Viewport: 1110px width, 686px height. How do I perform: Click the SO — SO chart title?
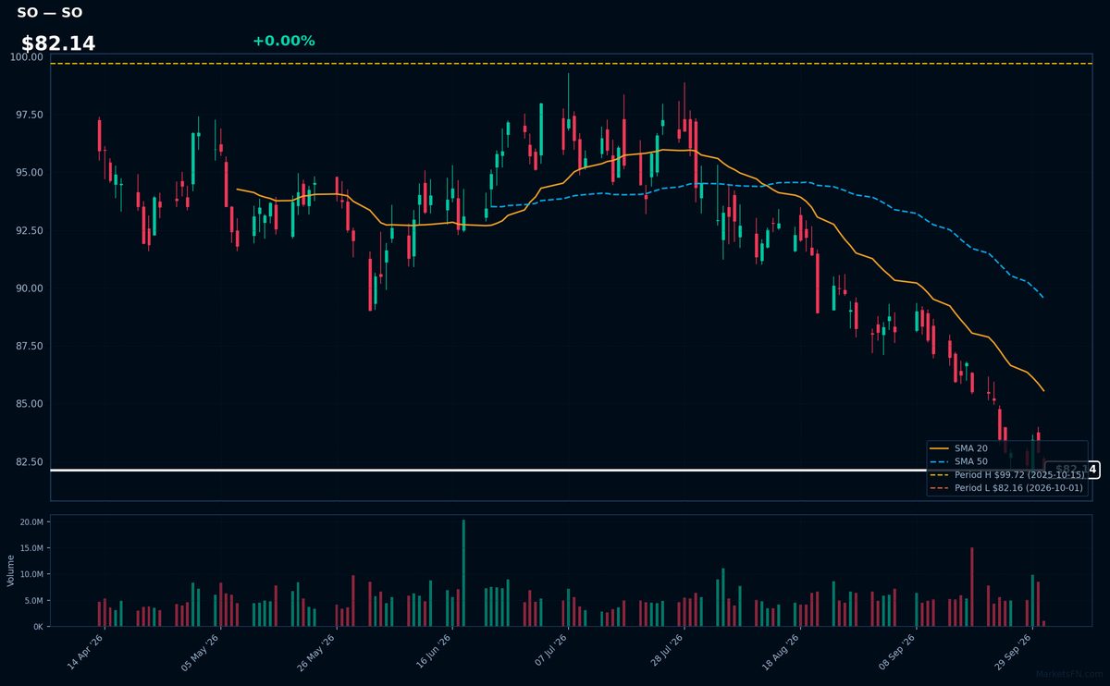(50, 13)
